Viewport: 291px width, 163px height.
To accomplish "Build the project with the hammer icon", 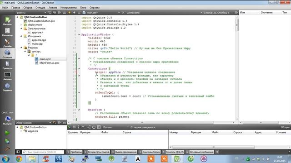I will [7, 149].
